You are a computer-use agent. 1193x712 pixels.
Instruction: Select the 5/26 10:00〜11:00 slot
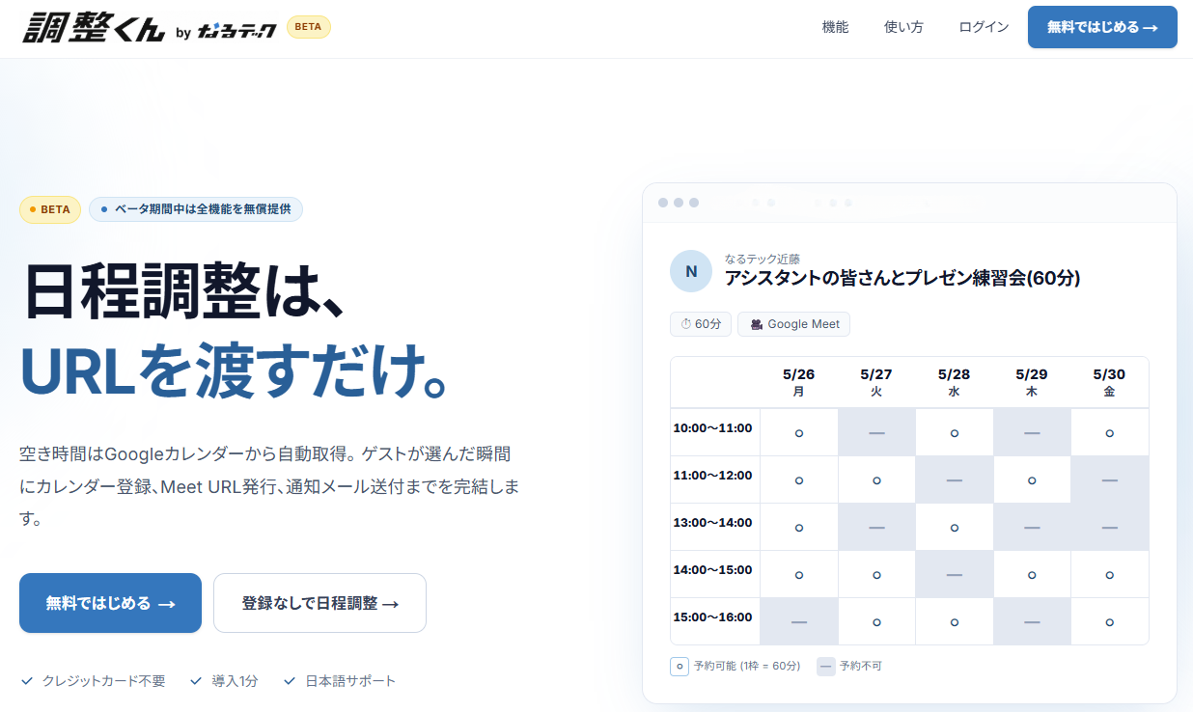799,433
